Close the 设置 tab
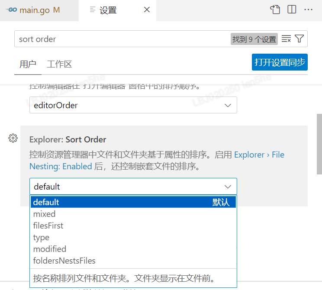 coord(147,10)
